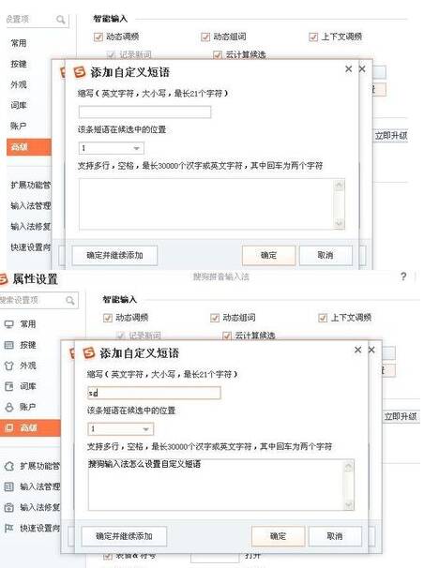Open 扩展功能管理 in the sidebar without icons
This screenshot has width=424, height=568.
pyautogui.click(x=31, y=185)
